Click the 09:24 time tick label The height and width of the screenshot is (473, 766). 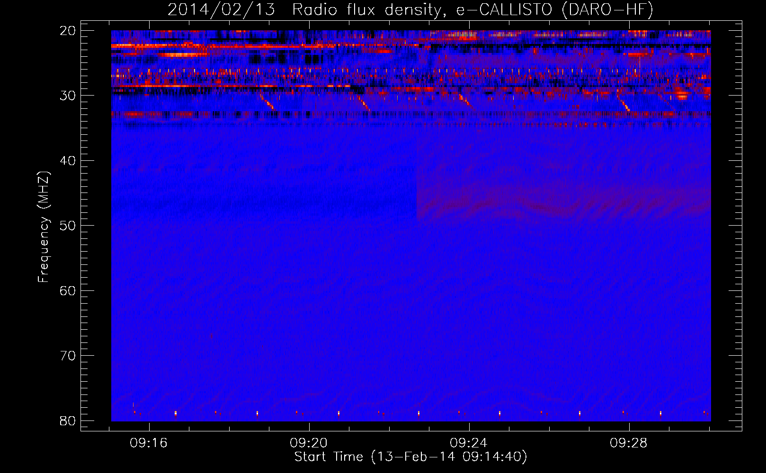point(469,443)
